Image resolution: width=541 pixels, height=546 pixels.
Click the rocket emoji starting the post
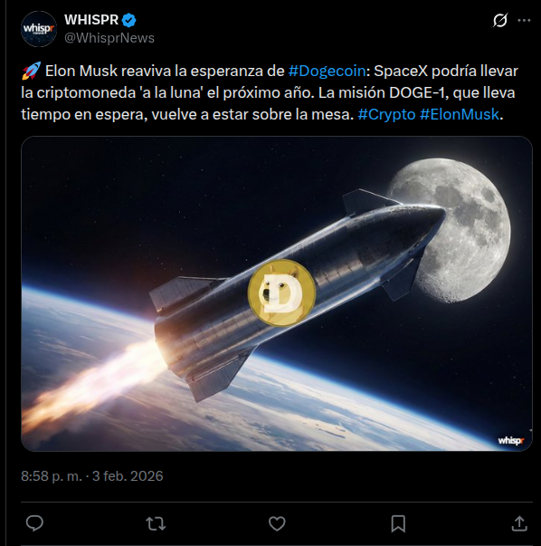31,71
